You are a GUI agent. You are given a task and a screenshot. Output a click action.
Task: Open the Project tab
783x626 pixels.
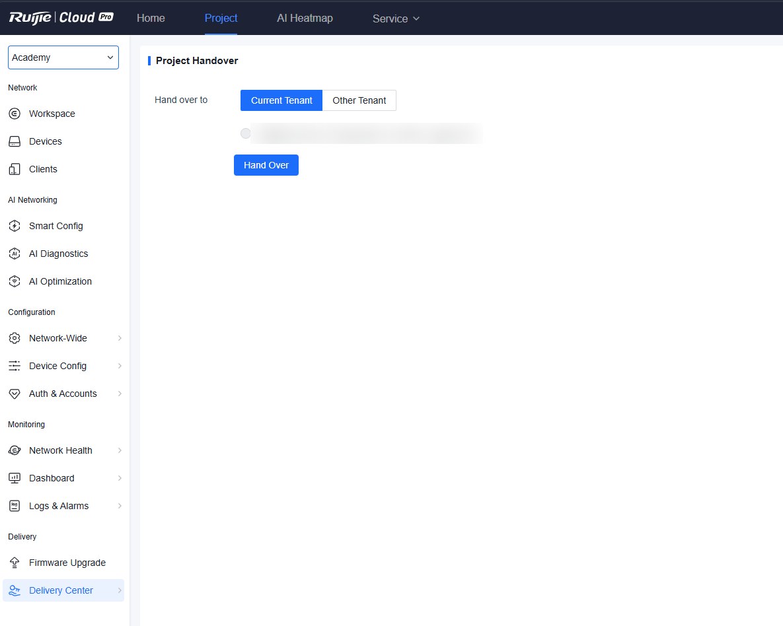(221, 18)
